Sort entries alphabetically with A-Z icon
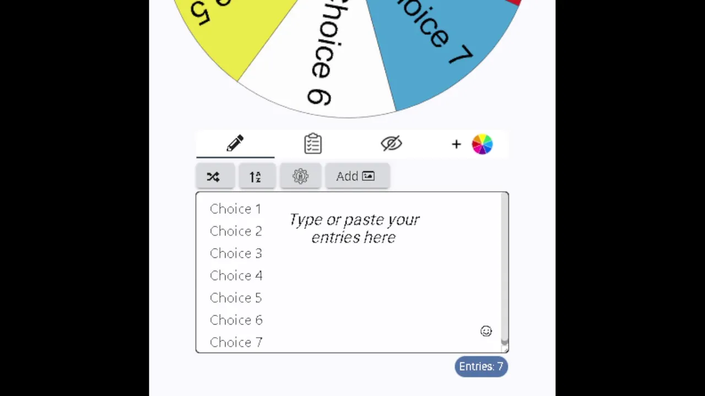 pos(256,177)
